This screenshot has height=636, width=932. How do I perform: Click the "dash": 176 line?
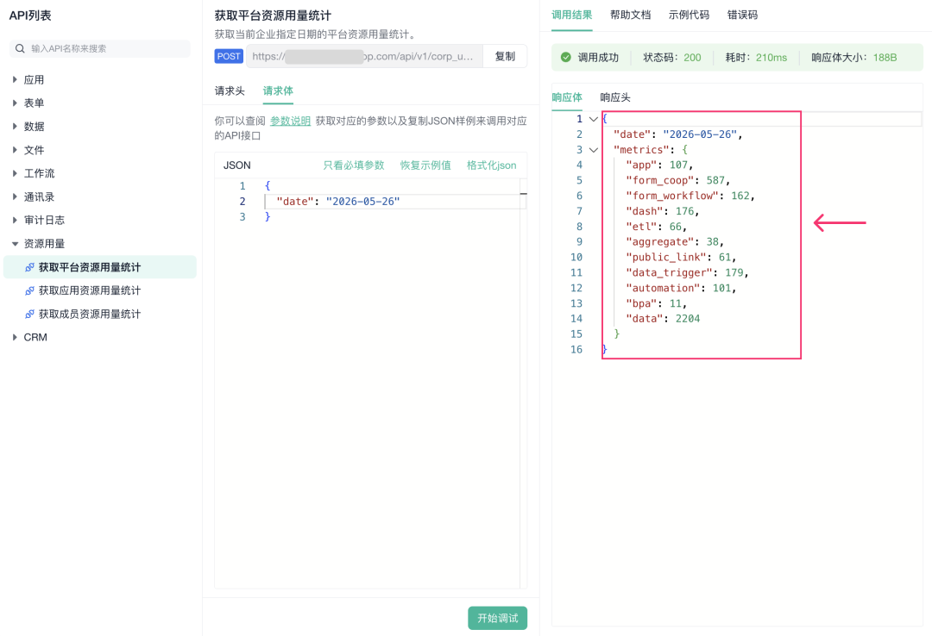pos(662,211)
